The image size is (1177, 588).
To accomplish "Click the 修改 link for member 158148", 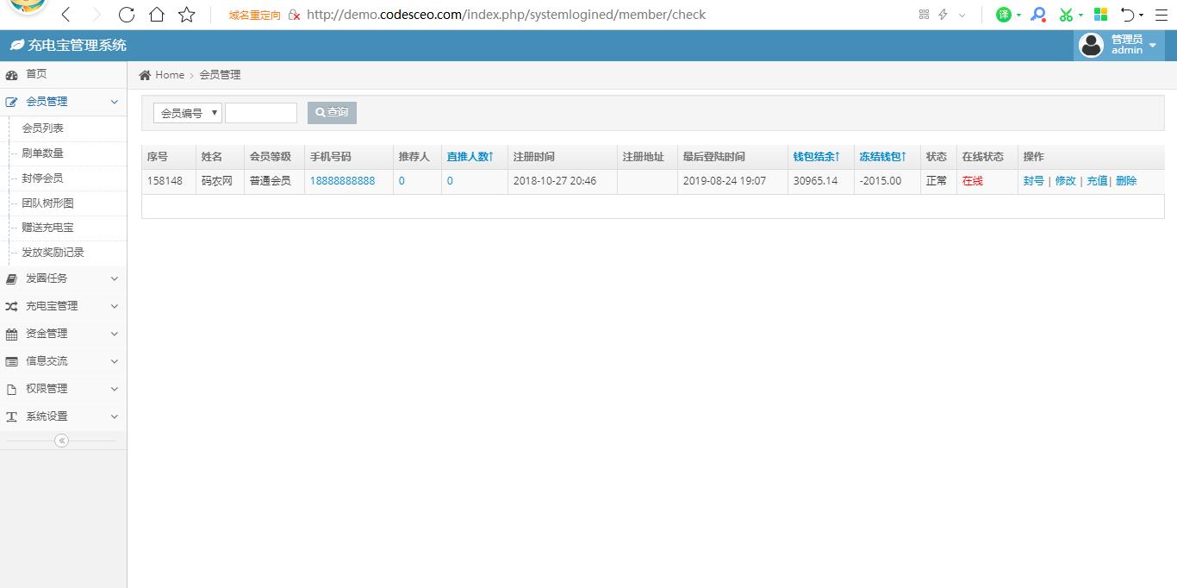I will pyautogui.click(x=1065, y=181).
